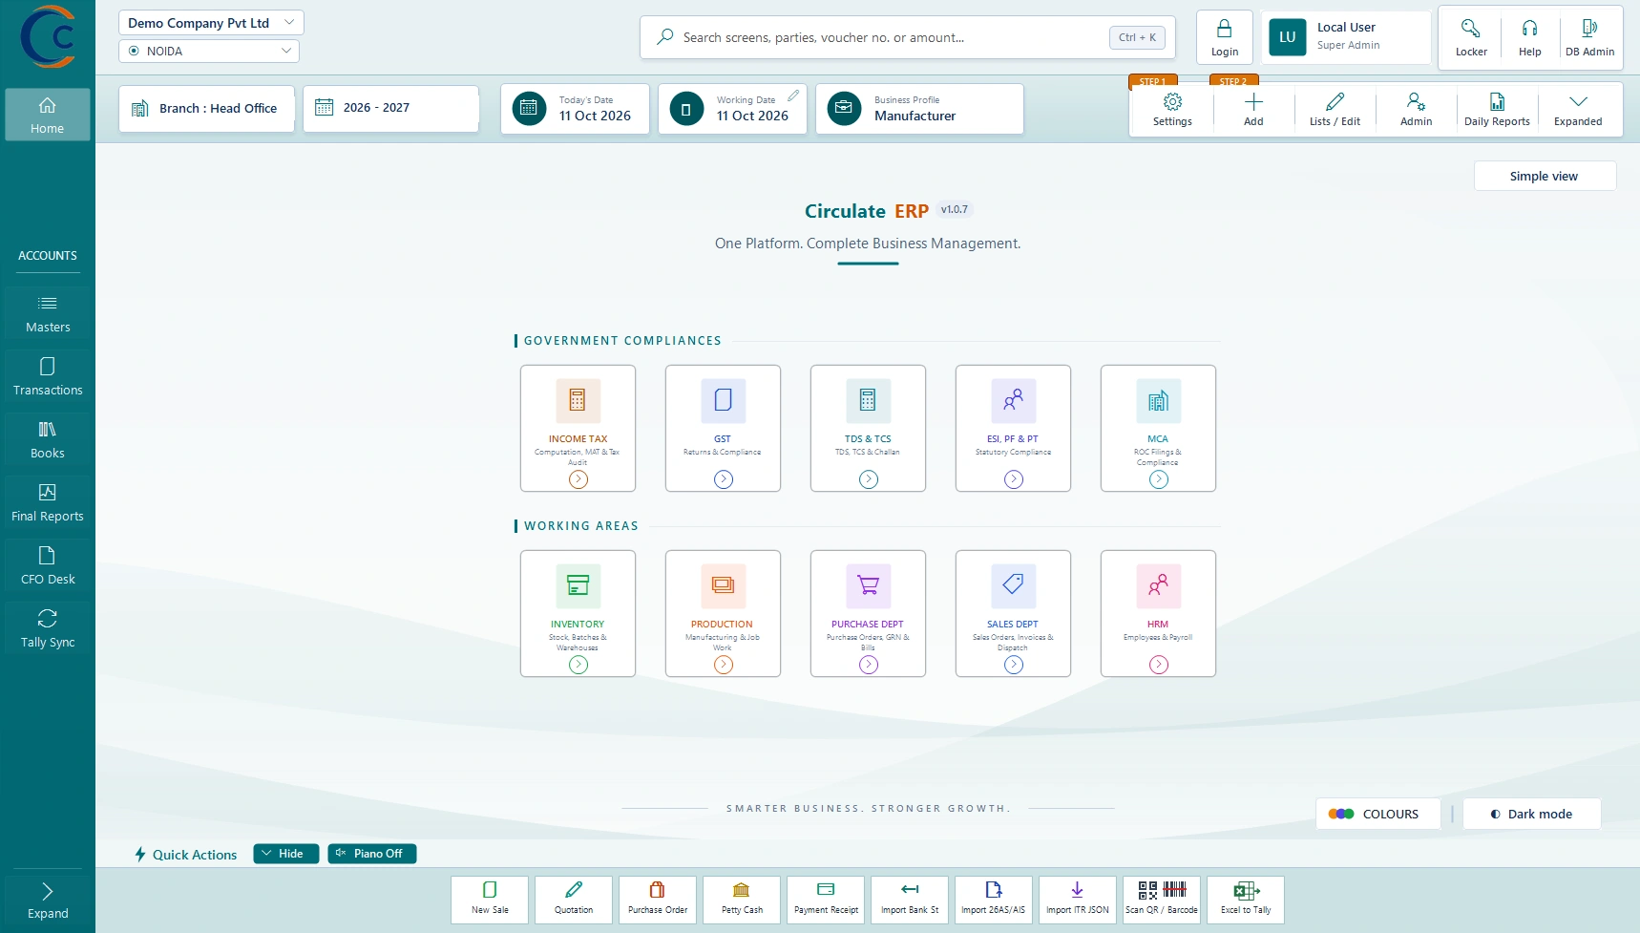The width and height of the screenshot is (1640, 933).
Task: Click Purchase Order quick action
Action: (658, 899)
